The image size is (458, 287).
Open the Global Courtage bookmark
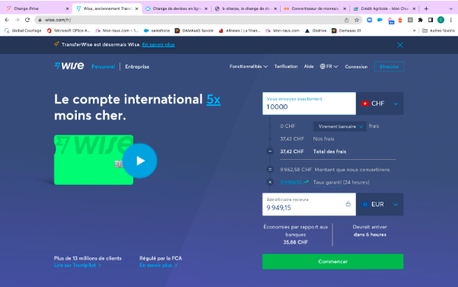click(23, 30)
